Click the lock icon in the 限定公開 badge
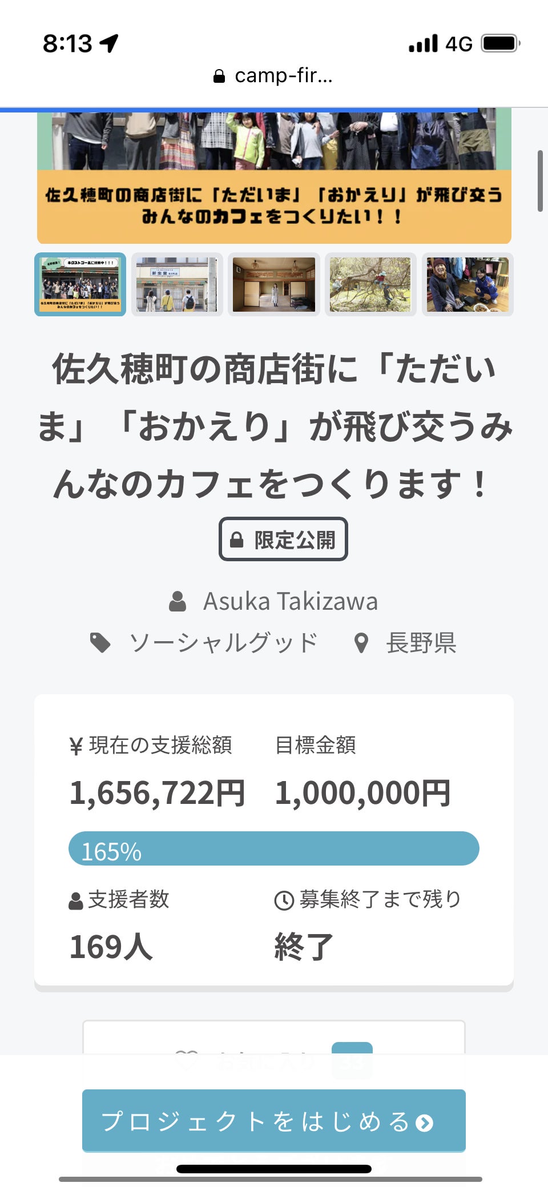Screen dimensions: 548x1187 click(x=236, y=540)
